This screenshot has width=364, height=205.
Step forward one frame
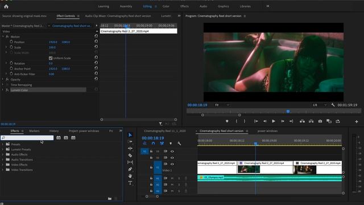point(283,121)
